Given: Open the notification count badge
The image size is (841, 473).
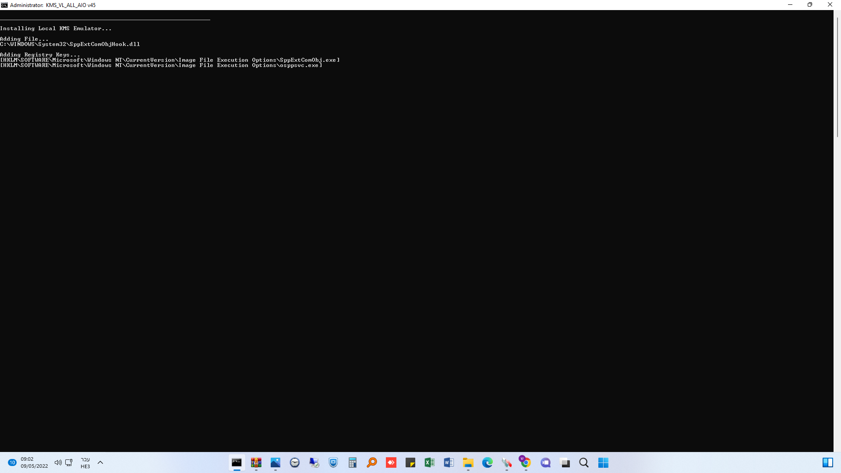Looking at the screenshot, I should pos(12,462).
